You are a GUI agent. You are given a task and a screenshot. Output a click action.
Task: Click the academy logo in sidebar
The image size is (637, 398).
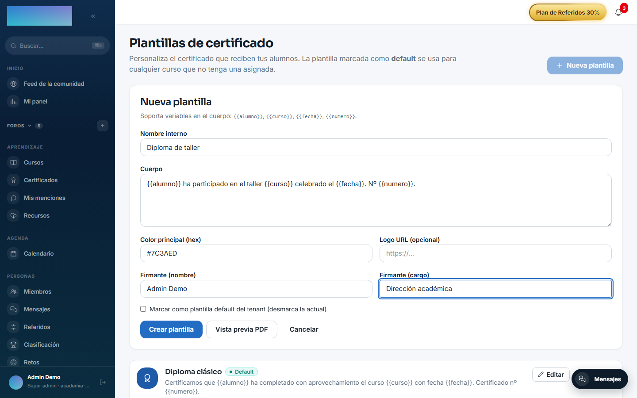pyautogui.click(x=39, y=16)
